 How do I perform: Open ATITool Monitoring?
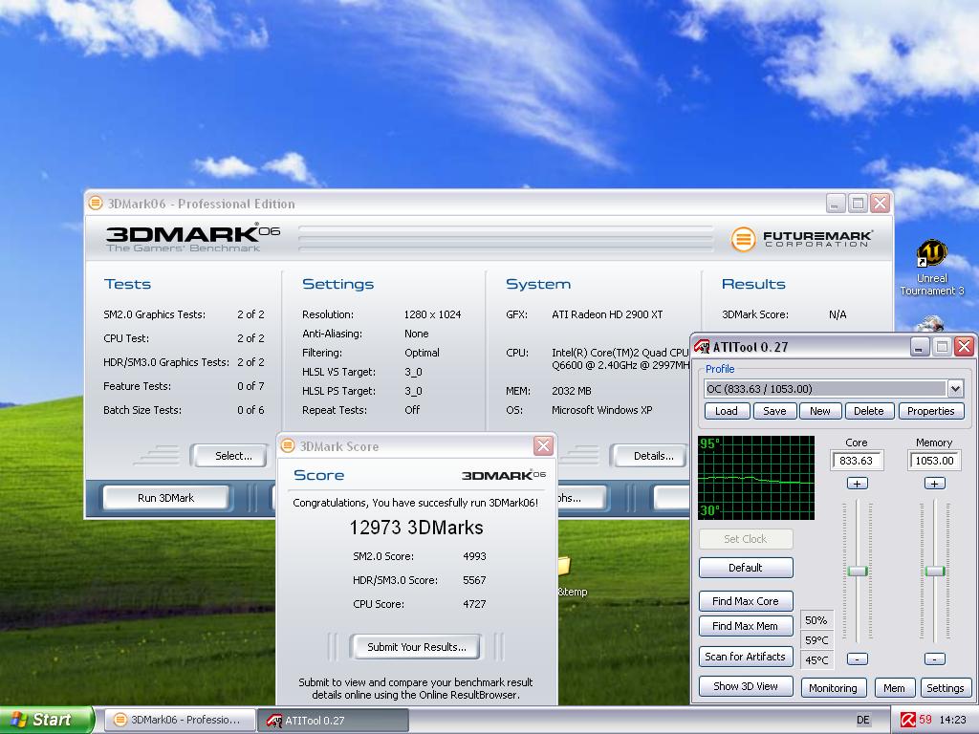coord(833,688)
